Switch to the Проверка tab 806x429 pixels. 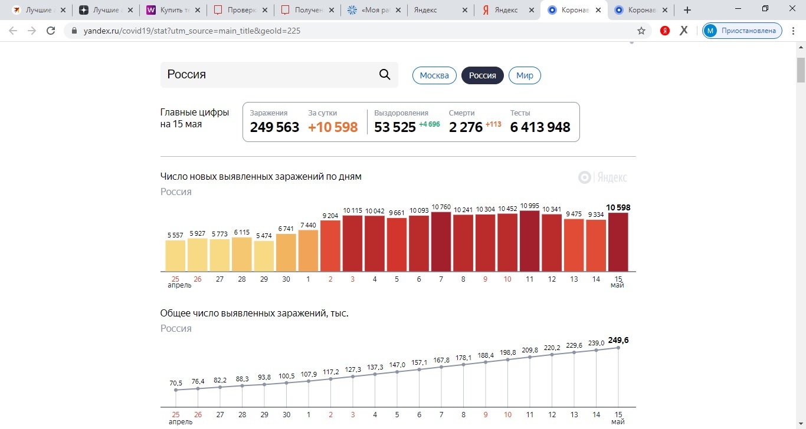point(241,10)
